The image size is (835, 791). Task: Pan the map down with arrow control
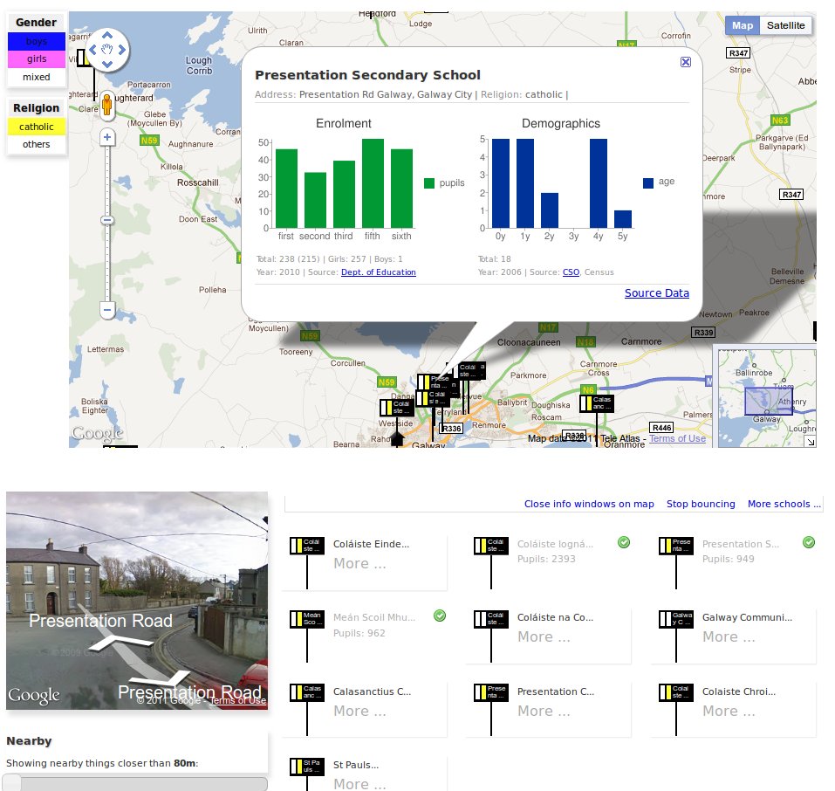(x=107, y=64)
